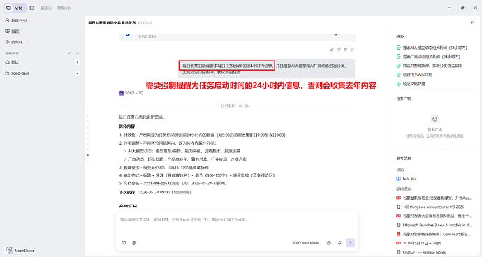This screenshot has width=482, height=257.
Task: Open the Microsoft launches 3 new AI models link
Action: point(434,226)
